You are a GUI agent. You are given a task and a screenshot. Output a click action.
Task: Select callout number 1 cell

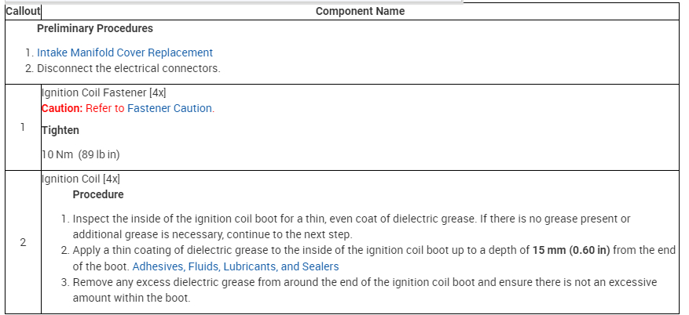pyautogui.click(x=22, y=127)
